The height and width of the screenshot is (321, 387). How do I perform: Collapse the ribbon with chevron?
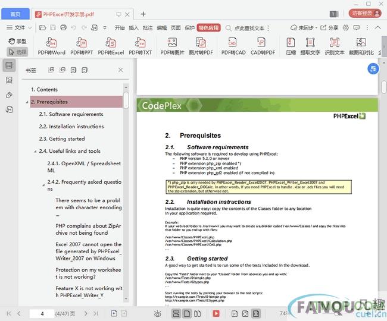tap(377, 27)
